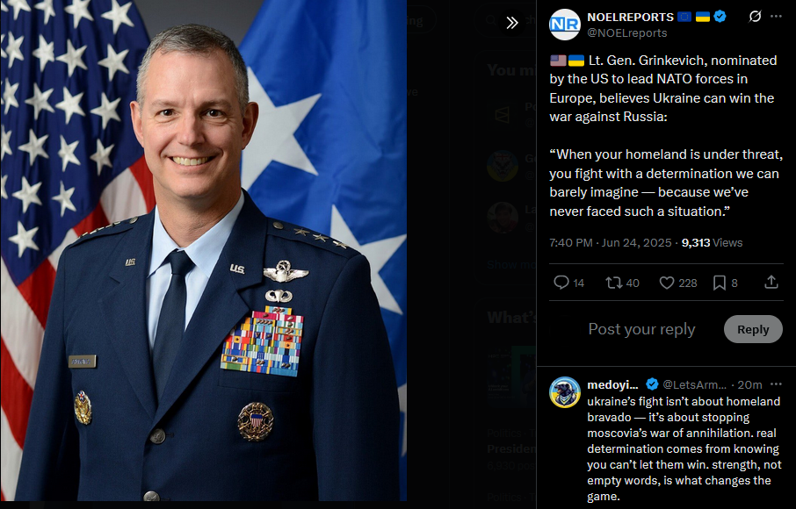Open medoyi commenter's avatar

point(565,392)
